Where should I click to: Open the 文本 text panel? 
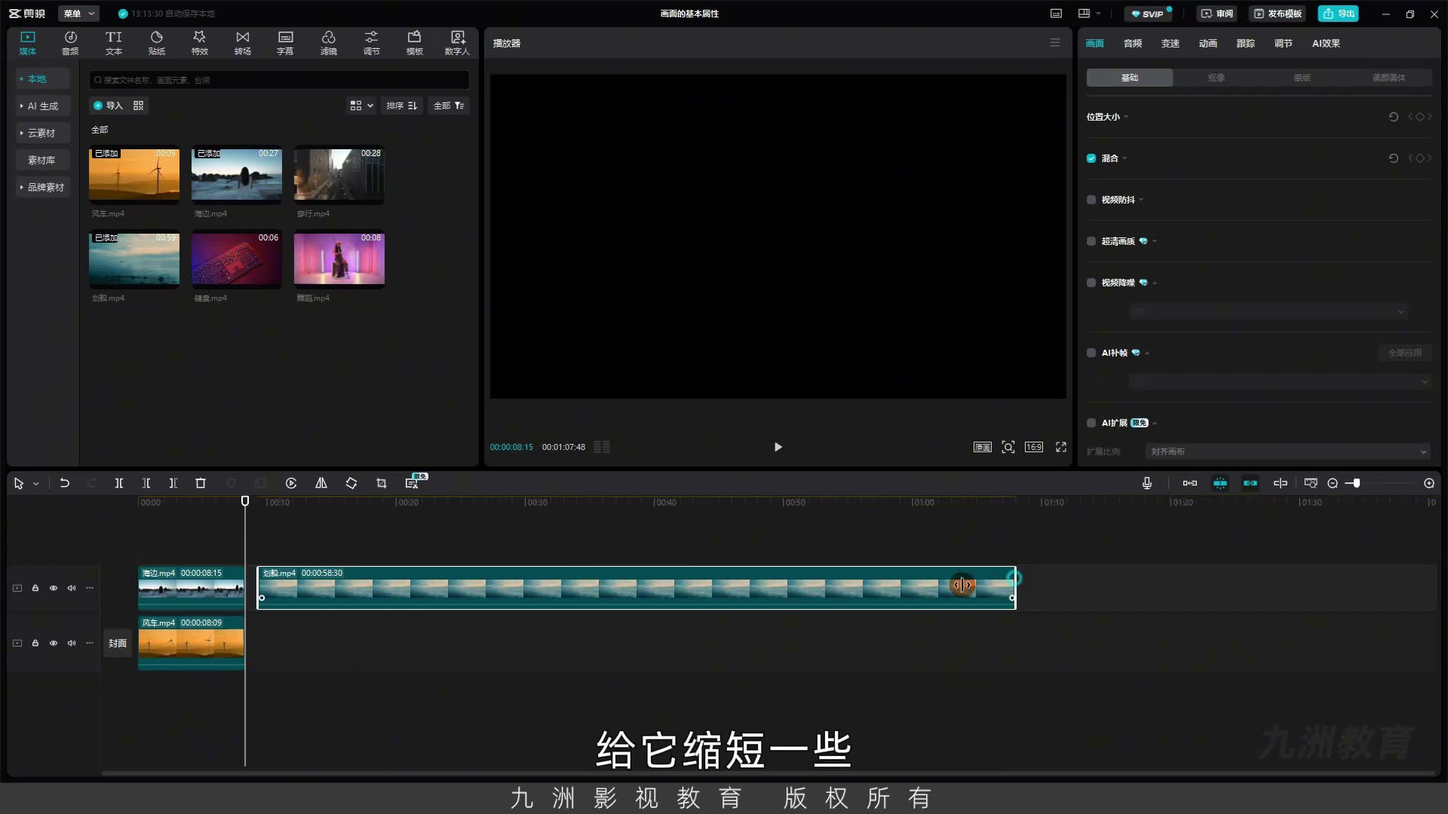click(114, 43)
